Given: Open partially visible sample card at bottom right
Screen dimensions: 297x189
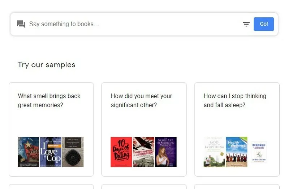Looking at the screenshot, I should click(237, 186).
